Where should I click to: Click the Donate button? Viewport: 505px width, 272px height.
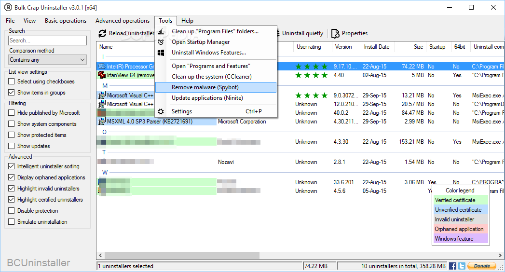click(482, 266)
